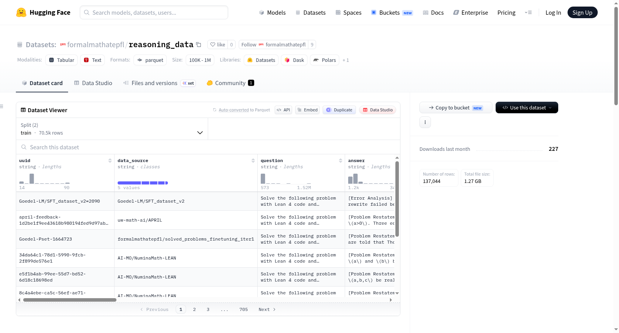Click the search magnifier in Search this dataset
The height and width of the screenshot is (333, 619).
[24, 147]
